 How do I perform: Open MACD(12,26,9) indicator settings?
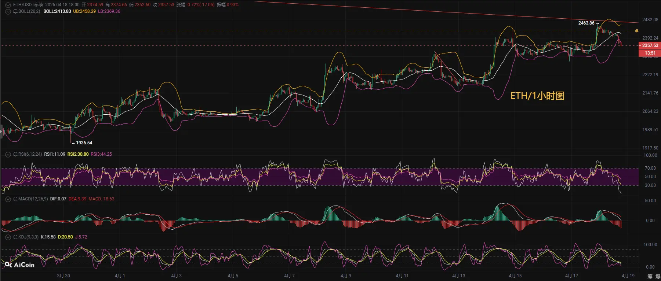click(33, 199)
